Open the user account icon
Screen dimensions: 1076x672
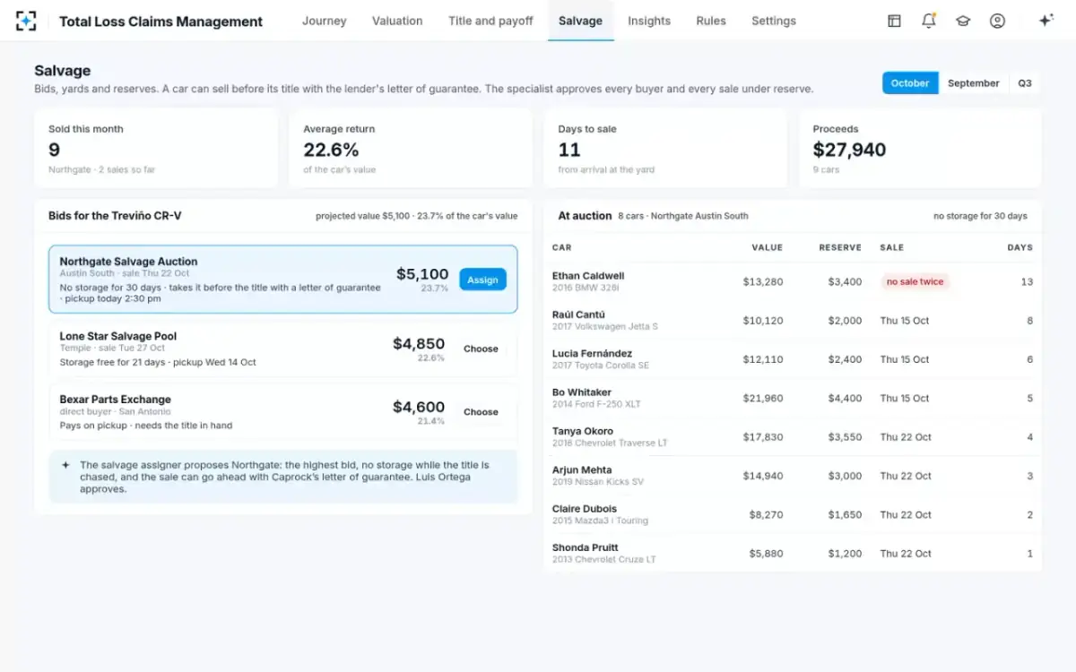[x=997, y=21]
